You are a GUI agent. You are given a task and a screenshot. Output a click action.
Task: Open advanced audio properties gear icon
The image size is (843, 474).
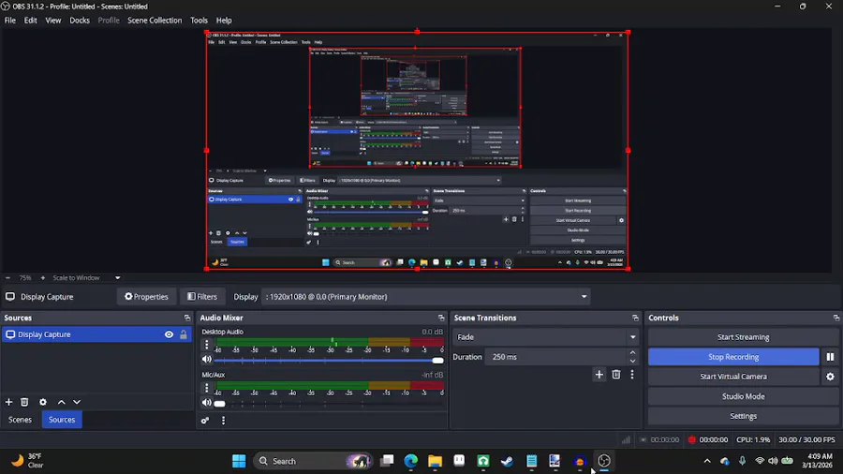click(205, 421)
